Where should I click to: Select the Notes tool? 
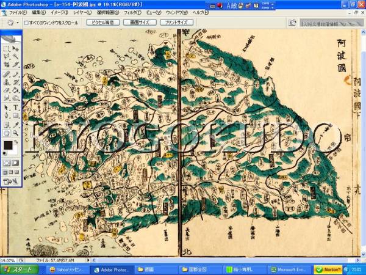[7, 125]
